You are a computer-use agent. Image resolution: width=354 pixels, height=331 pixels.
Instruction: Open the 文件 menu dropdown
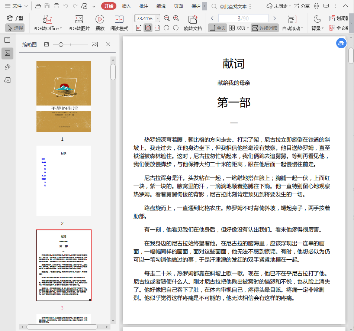pos(16,6)
